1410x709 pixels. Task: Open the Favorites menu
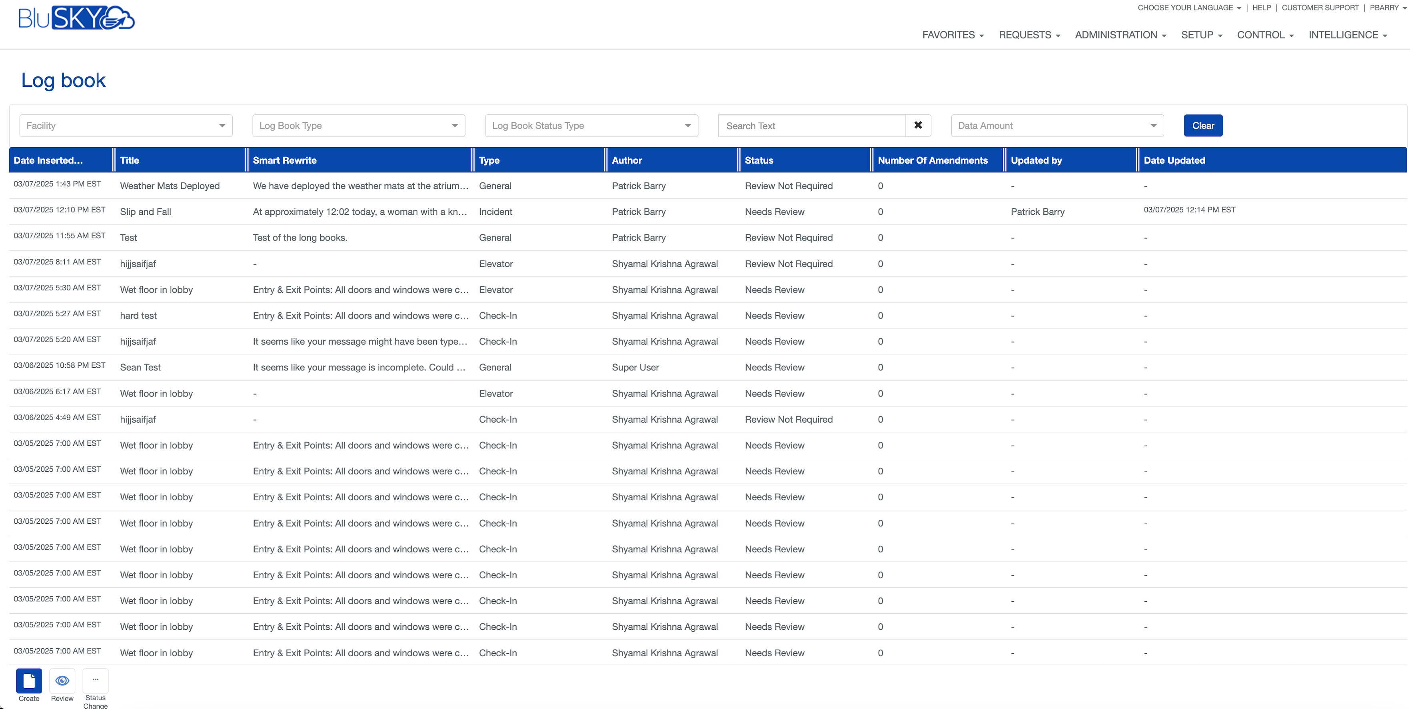tap(953, 35)
